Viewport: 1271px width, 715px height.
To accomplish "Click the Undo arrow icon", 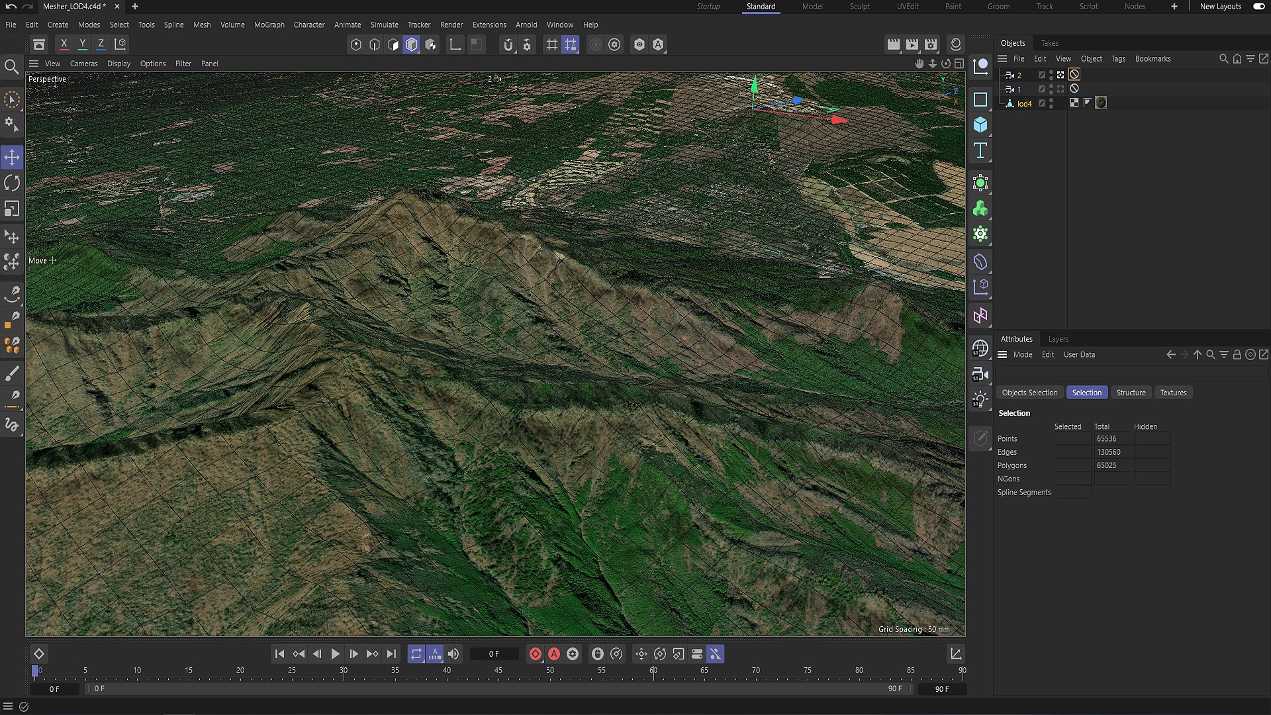I will click(11, 7).
